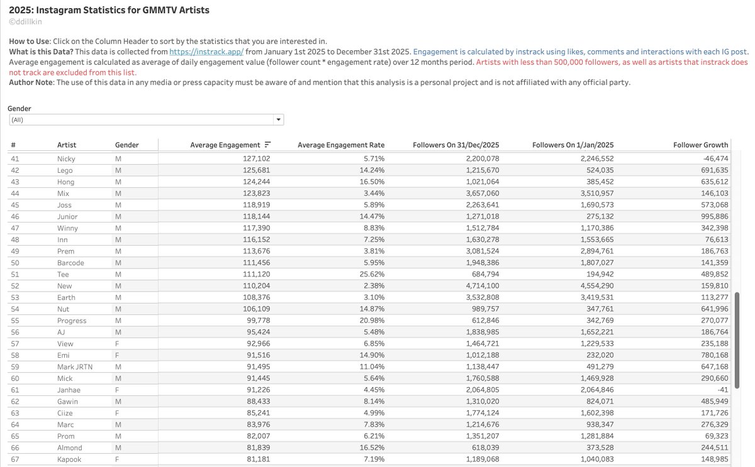This screenshot has height=467, width=755.
Task: Select artist name Almond
Action: [x=70, y=448]
